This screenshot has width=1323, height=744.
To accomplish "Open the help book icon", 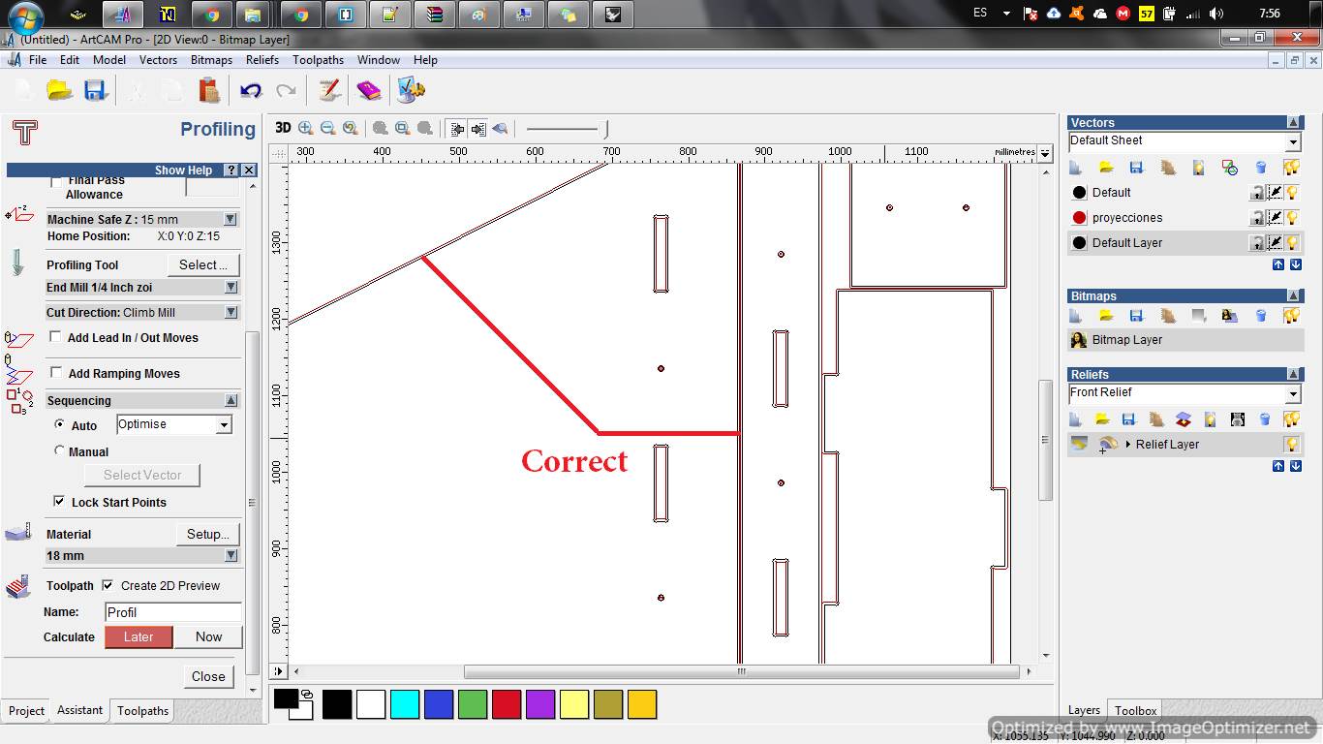I will 369,91.
